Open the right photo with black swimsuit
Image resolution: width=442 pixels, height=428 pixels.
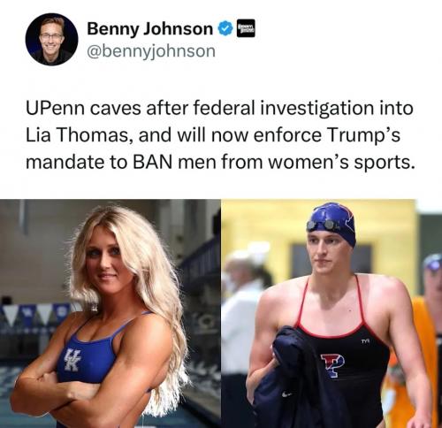331,314
